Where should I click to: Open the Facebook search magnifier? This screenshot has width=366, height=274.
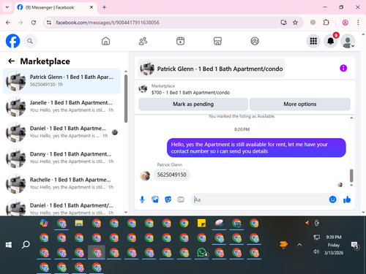[30, 41]
